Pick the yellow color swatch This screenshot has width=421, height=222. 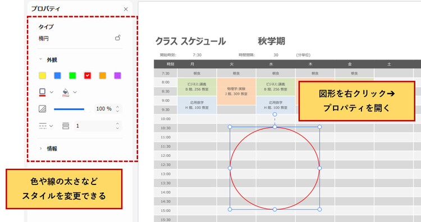pyautogui.click(x=43, y=76)
